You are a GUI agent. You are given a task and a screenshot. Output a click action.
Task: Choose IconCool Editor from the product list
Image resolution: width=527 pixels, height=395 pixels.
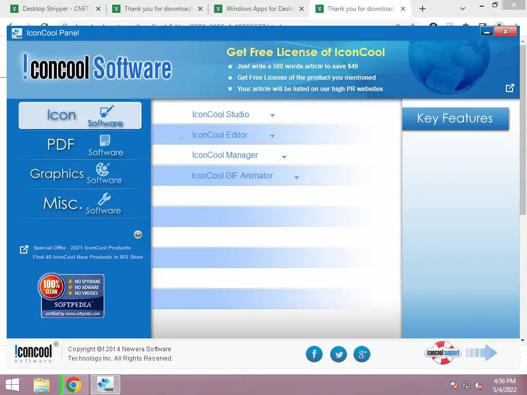(220, 135)
